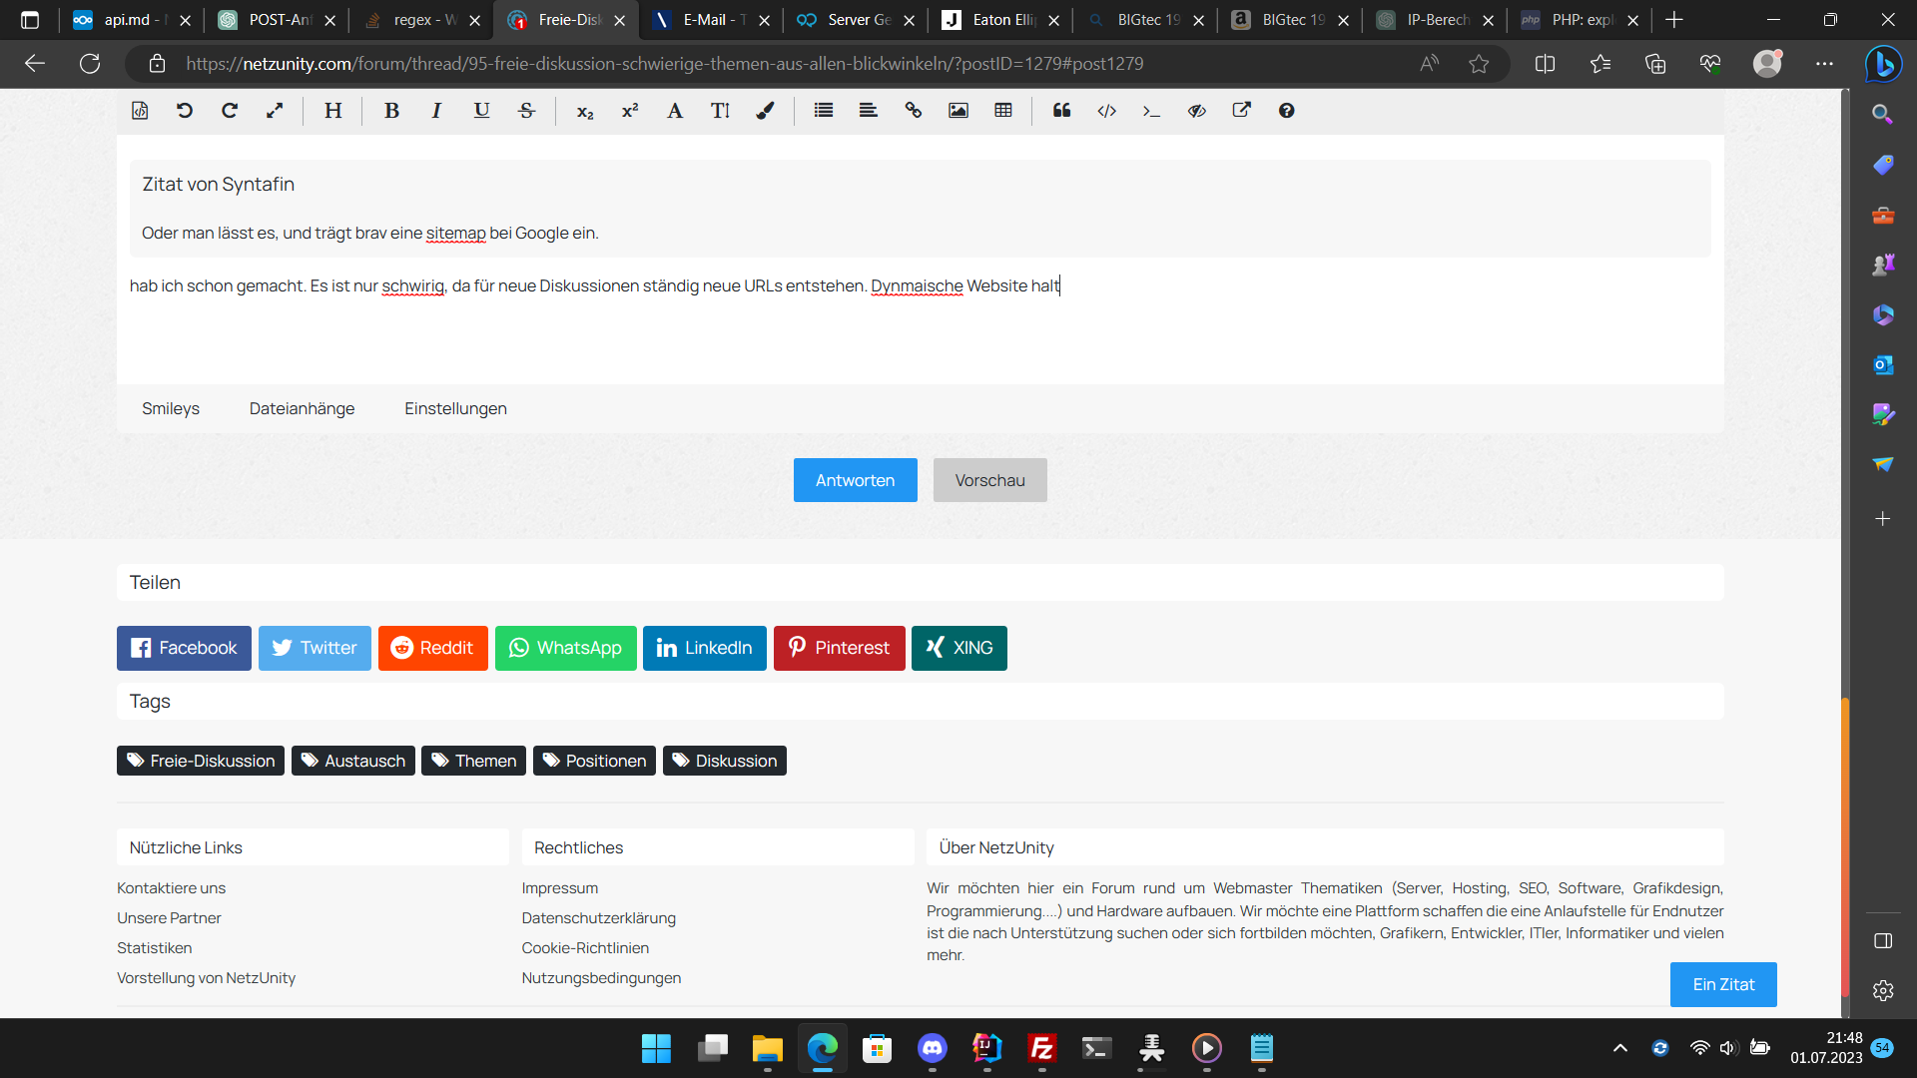Insert a quote block
The image size is (1917, 1078).
[x=1061, y=111]
